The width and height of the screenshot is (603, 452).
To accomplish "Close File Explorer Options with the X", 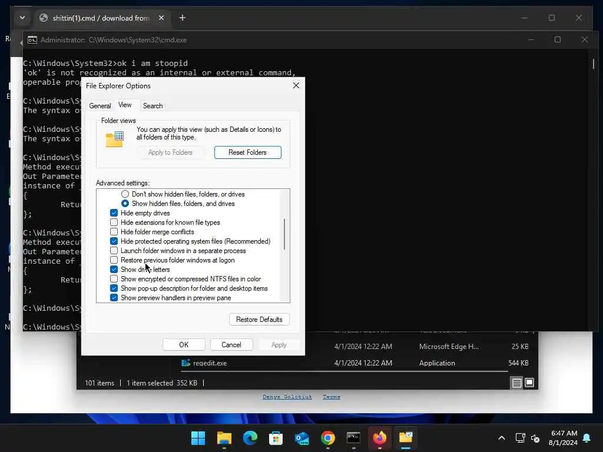I will 296,85.
